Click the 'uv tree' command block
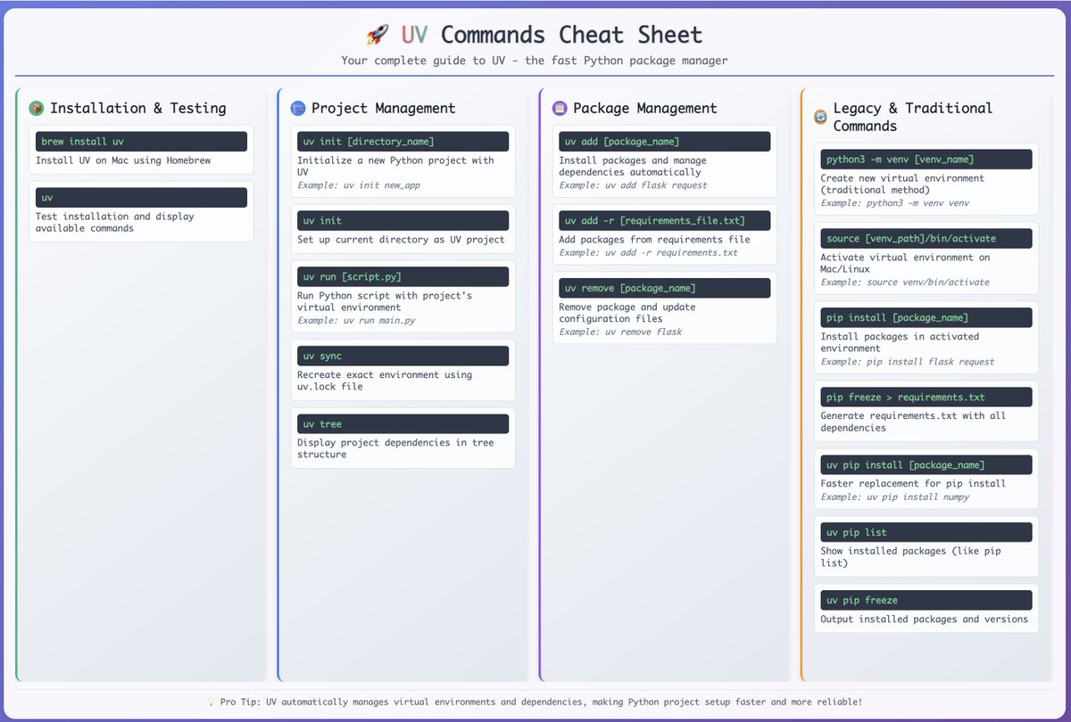The image size is (1071, 722). pyautogui.click(x=403, y=423)
